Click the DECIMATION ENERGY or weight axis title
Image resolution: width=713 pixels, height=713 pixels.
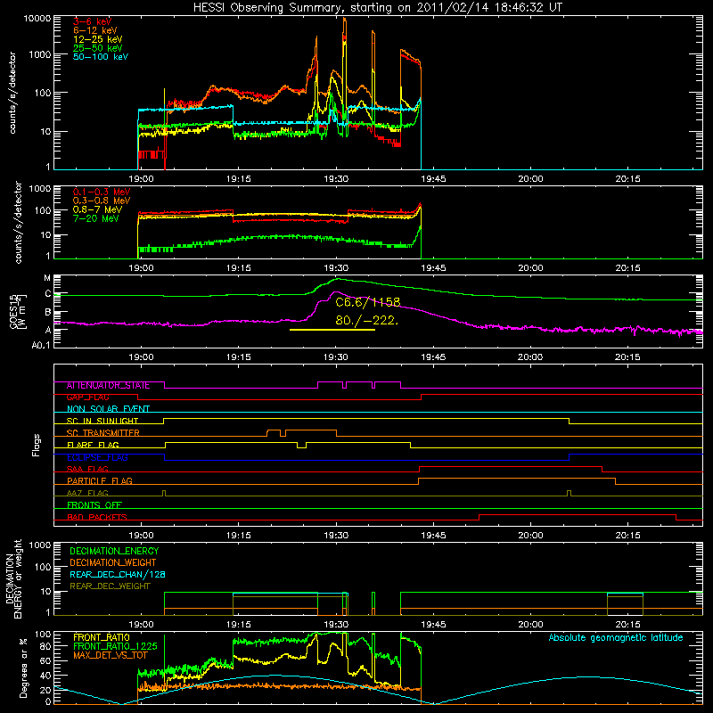[x=13, y=578]
